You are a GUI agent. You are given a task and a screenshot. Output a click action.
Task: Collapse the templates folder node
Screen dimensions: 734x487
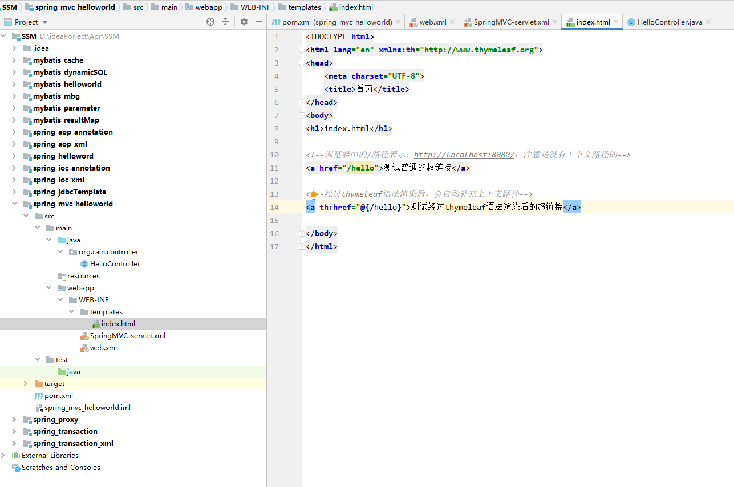(x=72, y=312)
